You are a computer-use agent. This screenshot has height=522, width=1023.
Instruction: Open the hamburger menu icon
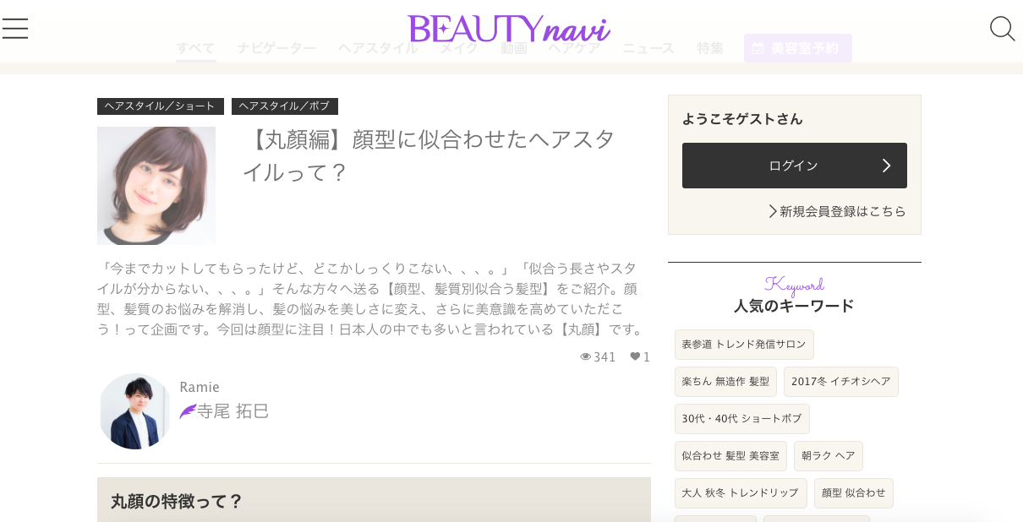point(15,29)
